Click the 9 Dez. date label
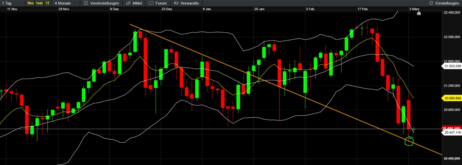The image size is (462, 165). (x=115, y=9)
